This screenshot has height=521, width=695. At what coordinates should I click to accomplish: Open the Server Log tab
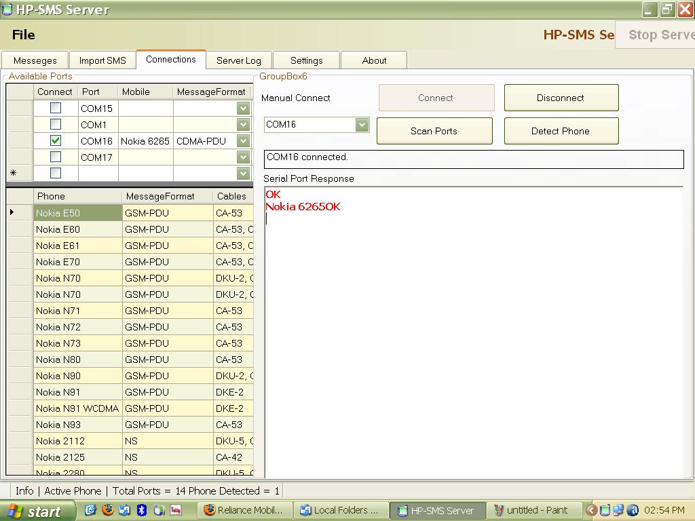pos(238,60)
